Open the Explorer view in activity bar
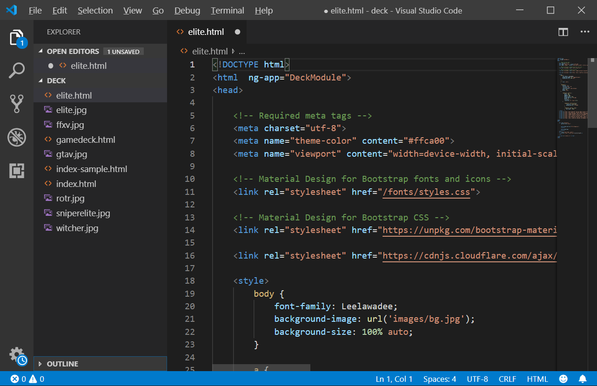 (17, 38)
